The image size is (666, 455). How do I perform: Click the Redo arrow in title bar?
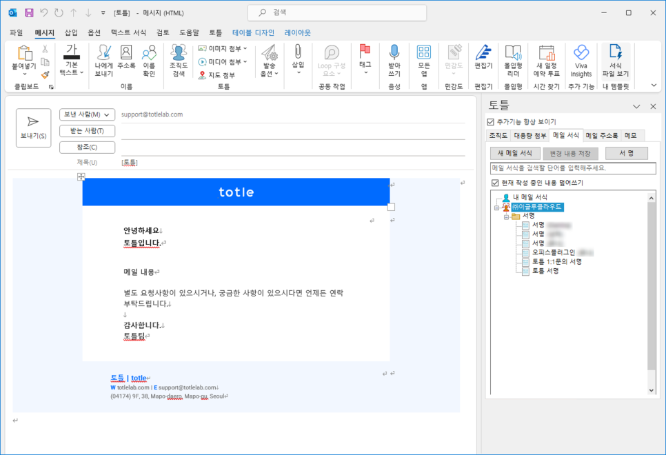pyautogui.click(x=59, y=12)
